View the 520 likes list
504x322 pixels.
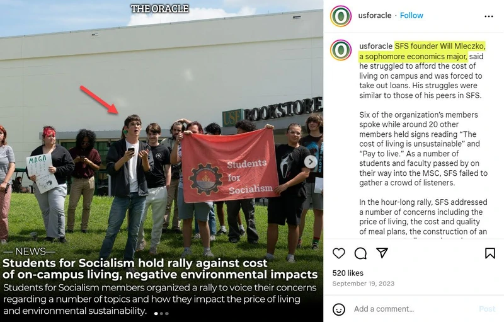pyautogui.click(x=348, y=273)
